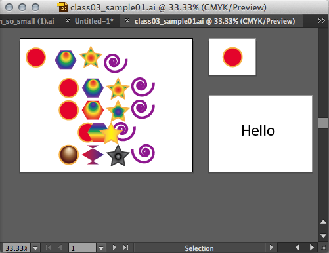This screenshot has height=253, width=329.
Task: Show hidden tabs with double-arrow button
Action: click(x=321, y=21)
